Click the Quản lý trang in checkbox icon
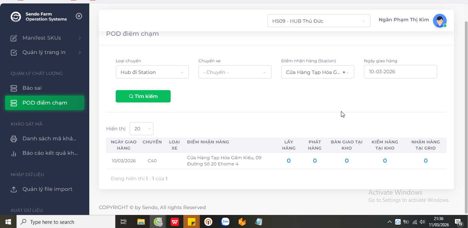Screen dimensions: 468x228 [x=14, y=52]
